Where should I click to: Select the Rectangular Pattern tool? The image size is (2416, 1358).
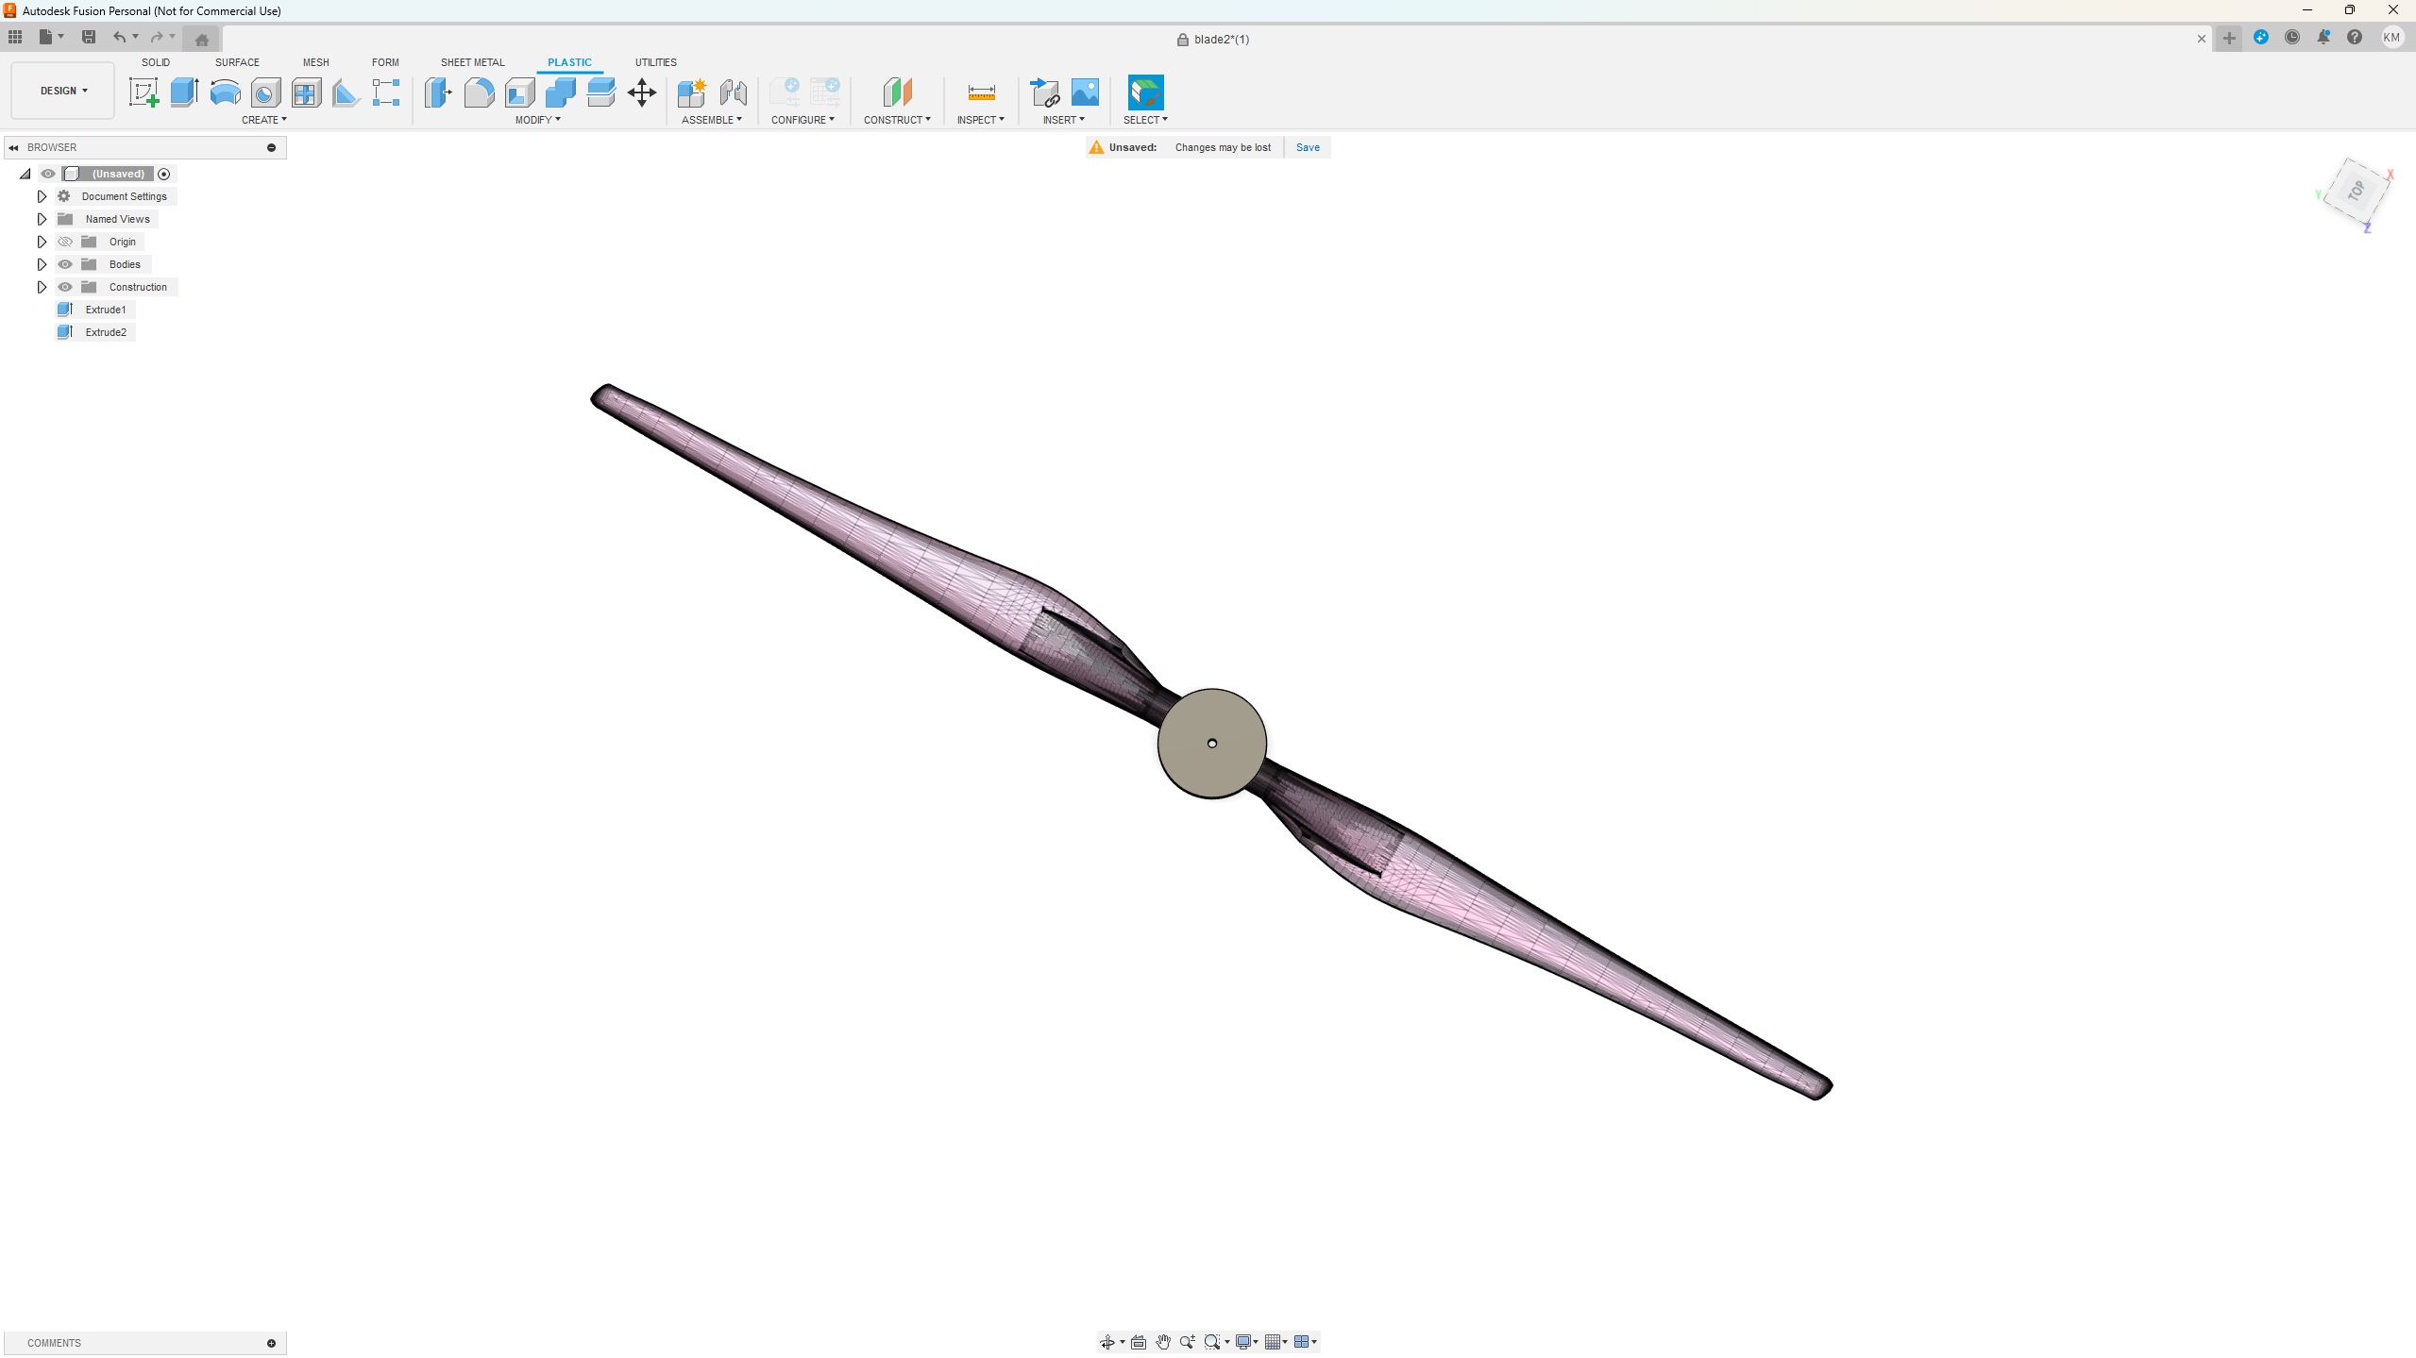[x=386, y=92]
